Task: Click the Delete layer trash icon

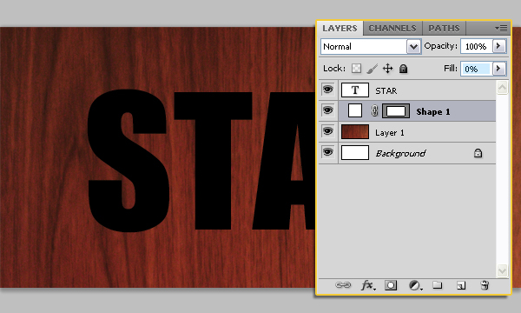Action: 485,285
